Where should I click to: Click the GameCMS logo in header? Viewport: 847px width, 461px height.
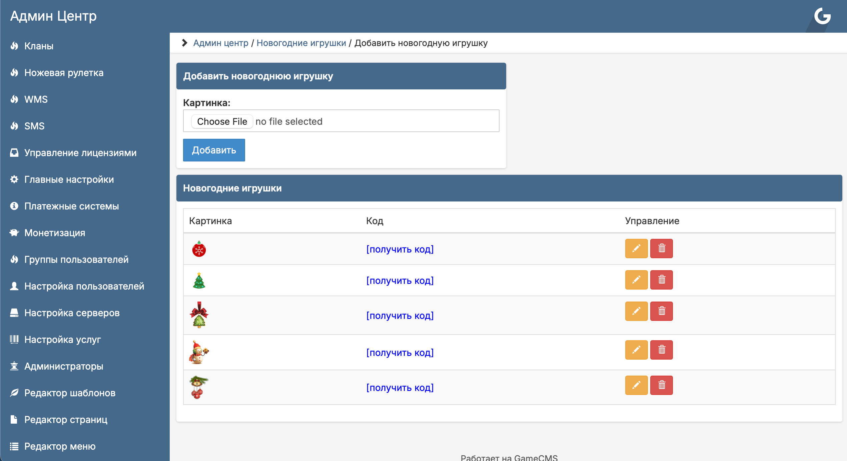click(x=822, y=16)
